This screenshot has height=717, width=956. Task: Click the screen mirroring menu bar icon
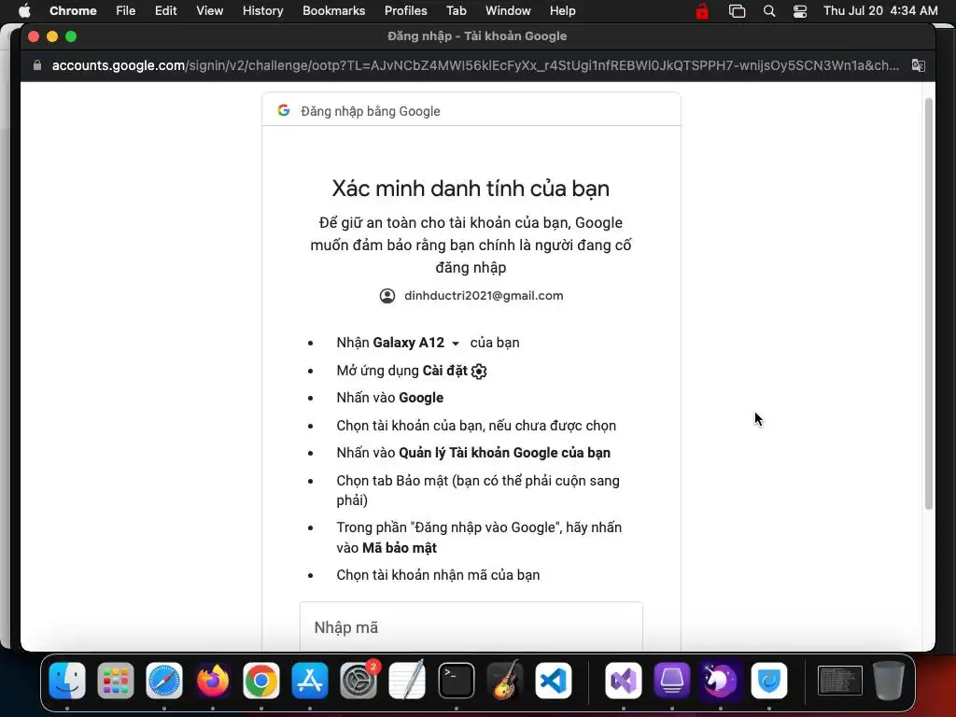coord(737,11)
